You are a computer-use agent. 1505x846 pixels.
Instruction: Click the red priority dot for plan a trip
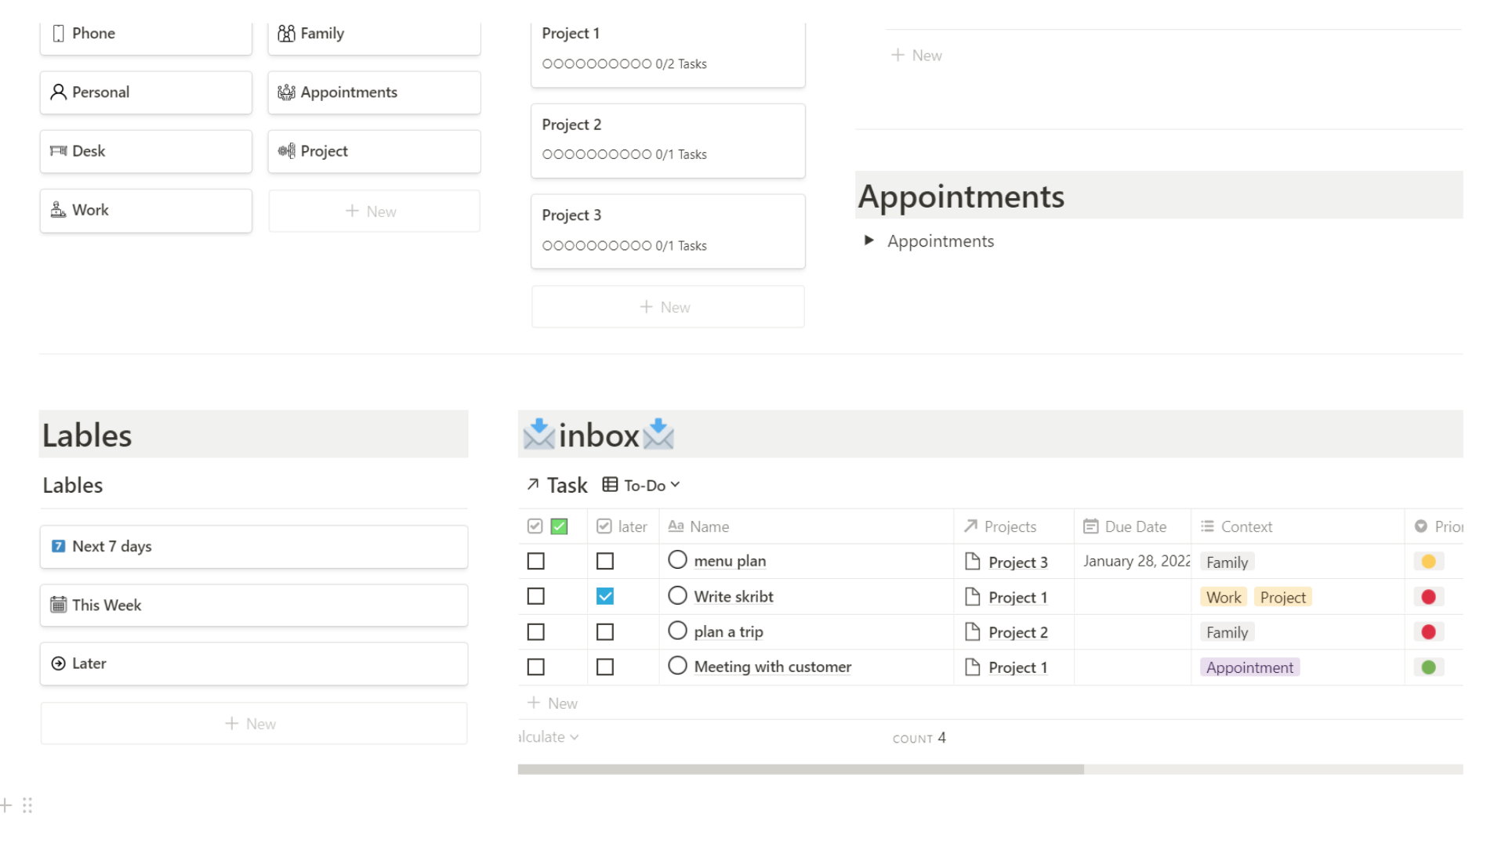(x=1428, y=631)
